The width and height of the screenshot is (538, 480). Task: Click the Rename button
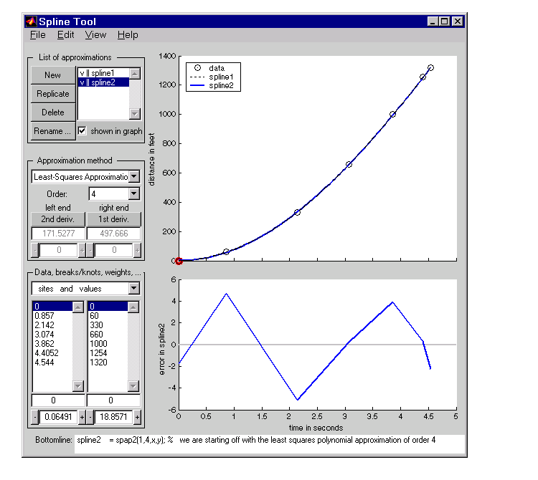tap(53, 131)
